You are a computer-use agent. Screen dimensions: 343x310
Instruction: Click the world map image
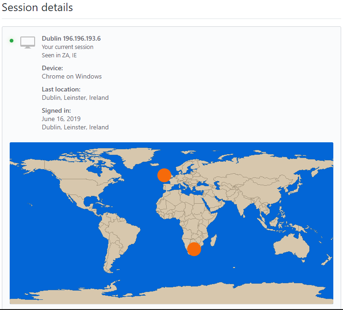coord(172,223)
